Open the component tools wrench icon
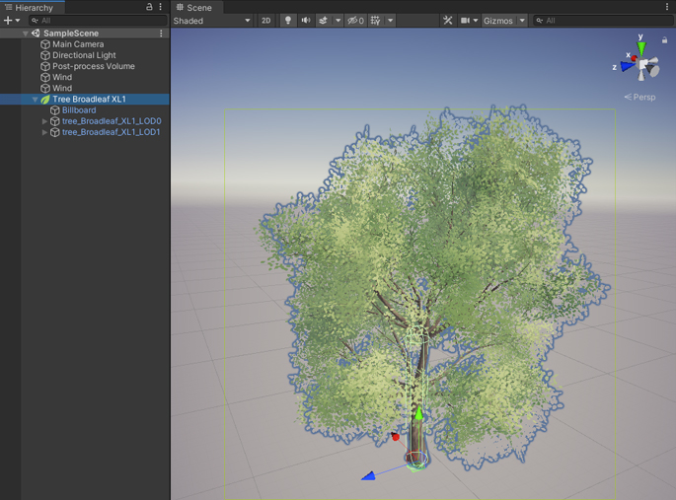676x500 pixels. click(447, 21)
